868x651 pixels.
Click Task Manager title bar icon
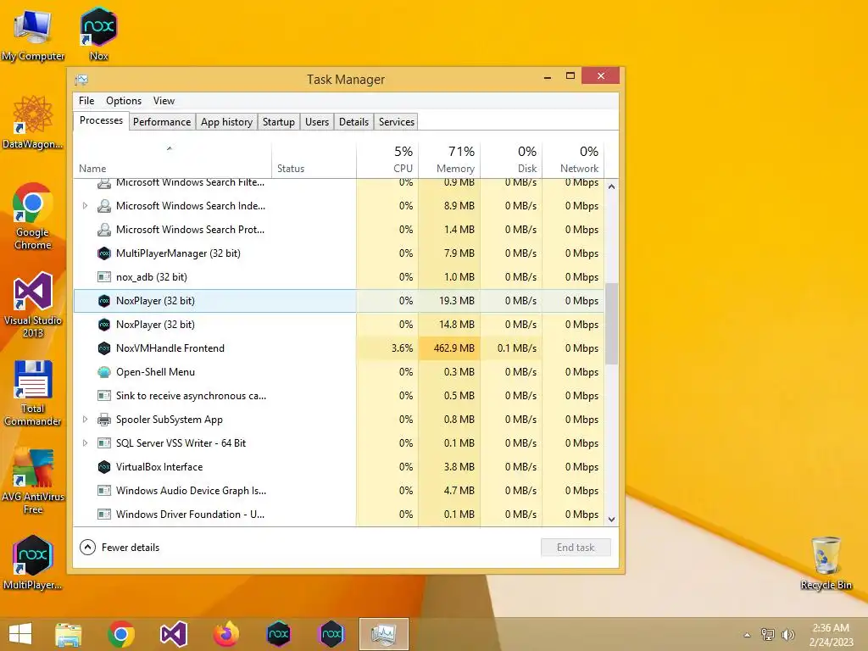[81, 80]
